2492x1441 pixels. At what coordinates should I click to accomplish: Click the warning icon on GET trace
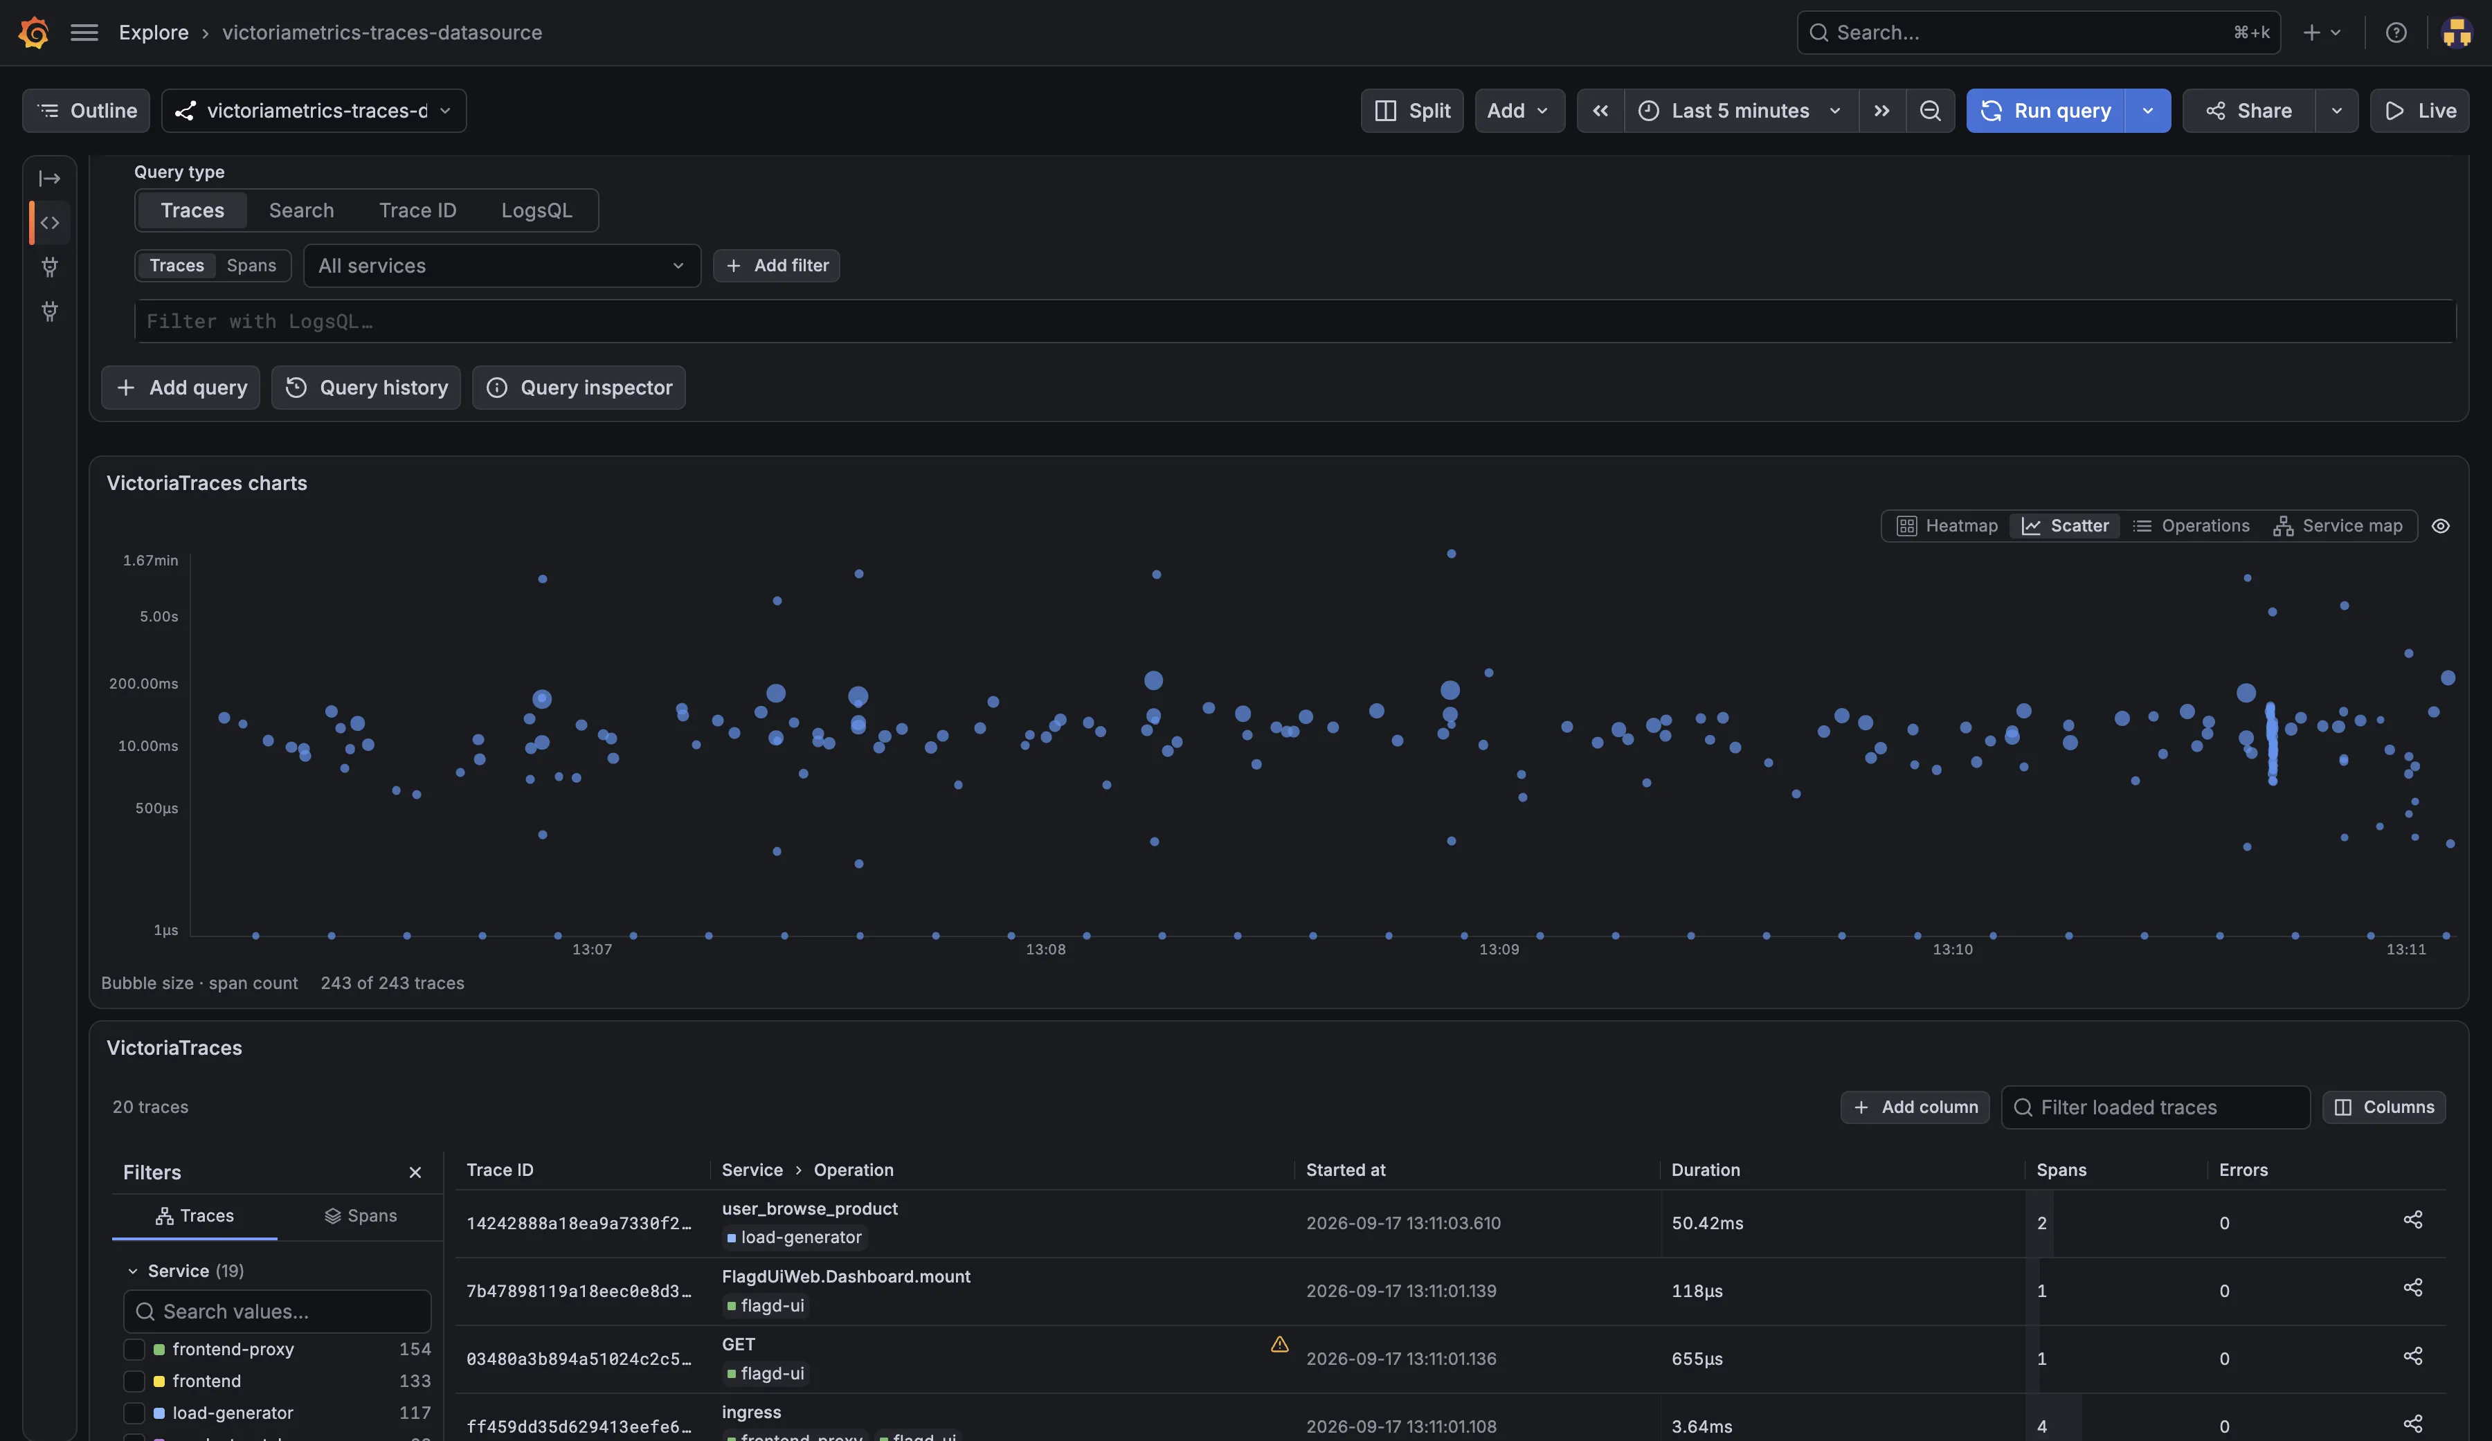coord(1280,1344)
